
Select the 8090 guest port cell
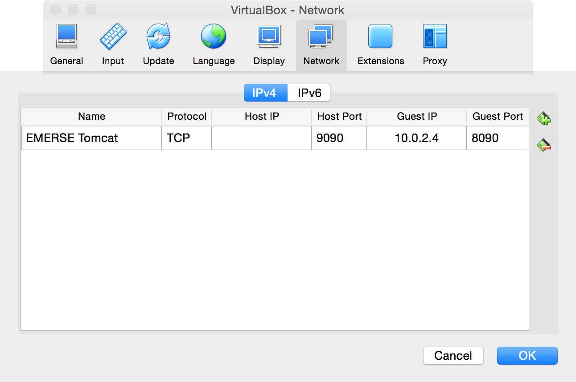pyautogui.click(x=498, y=138)
